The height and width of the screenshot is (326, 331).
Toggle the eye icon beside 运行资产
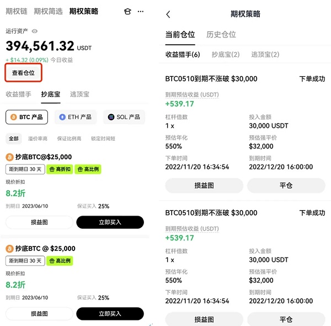pos(35,31)
